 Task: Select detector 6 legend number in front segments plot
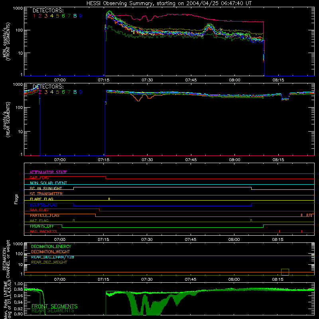[63, 16]
